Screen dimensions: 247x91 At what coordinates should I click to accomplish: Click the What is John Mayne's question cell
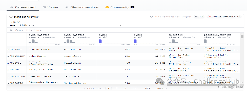click(184, 56)
